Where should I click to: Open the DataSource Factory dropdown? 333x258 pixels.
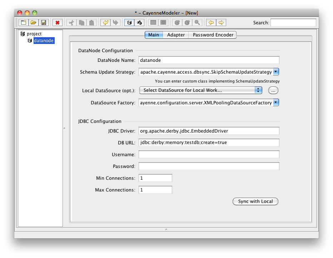pyautogui.click(x=276, y=103)
